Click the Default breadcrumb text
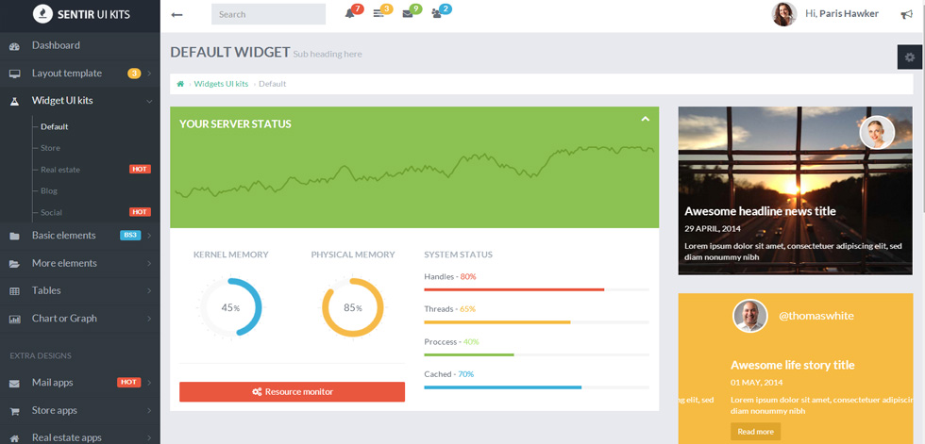Screen dimensions: 925x444 click(x=273, y=84)
